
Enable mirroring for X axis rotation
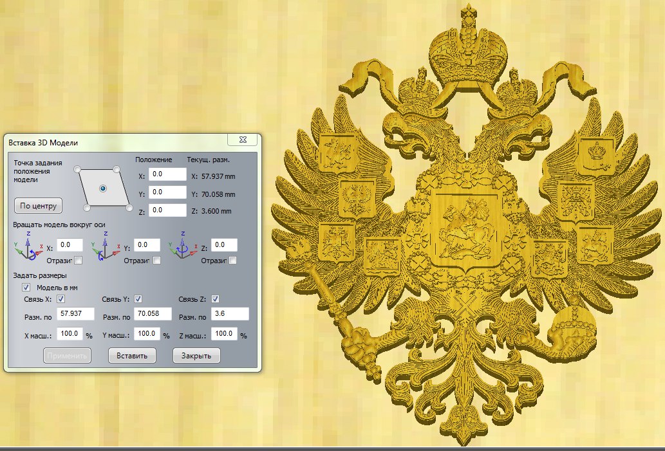click(78, 261)
